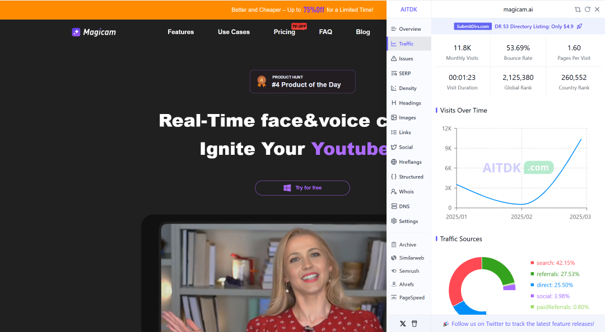The height and width of the screenshot is (332, 605).
Task: Click the 2,125,380 Global Rank value
Action: tap(518, 78)
